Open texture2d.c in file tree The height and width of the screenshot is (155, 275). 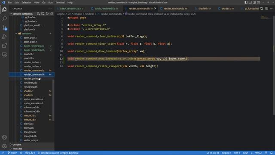click(x=30, y=115)
